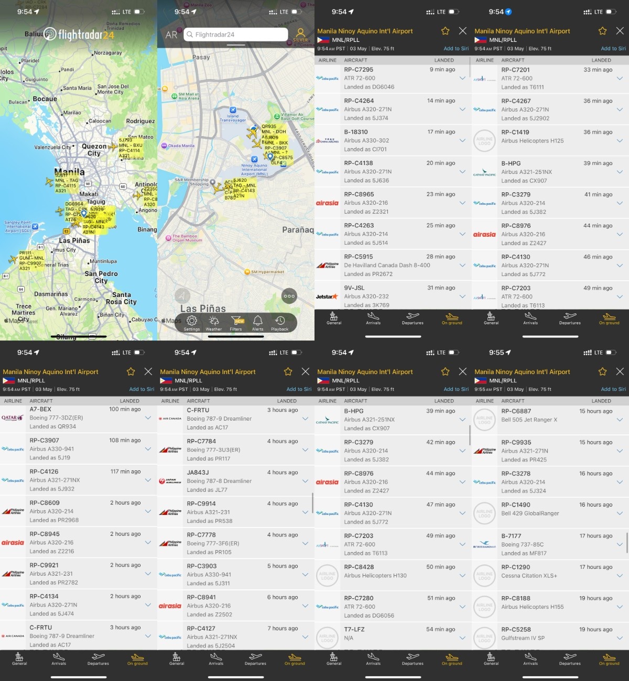Close the airport panel listing RP-C6887 first
Viewport: 629px width, 681px height.
pos(620,371)
